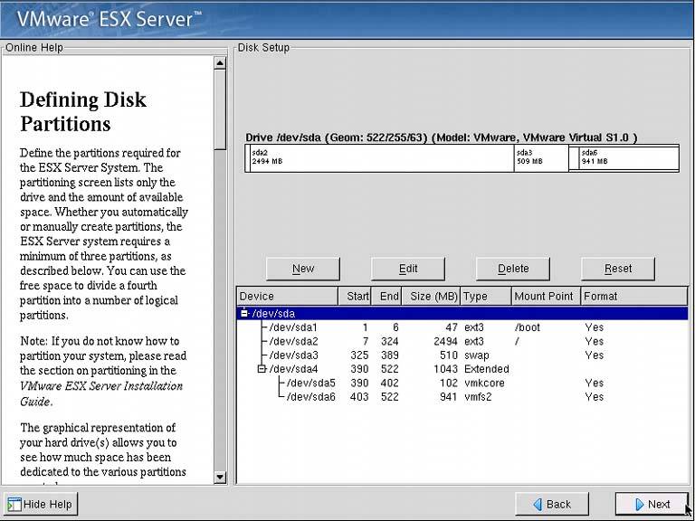Sort by the Format column header

634,297
